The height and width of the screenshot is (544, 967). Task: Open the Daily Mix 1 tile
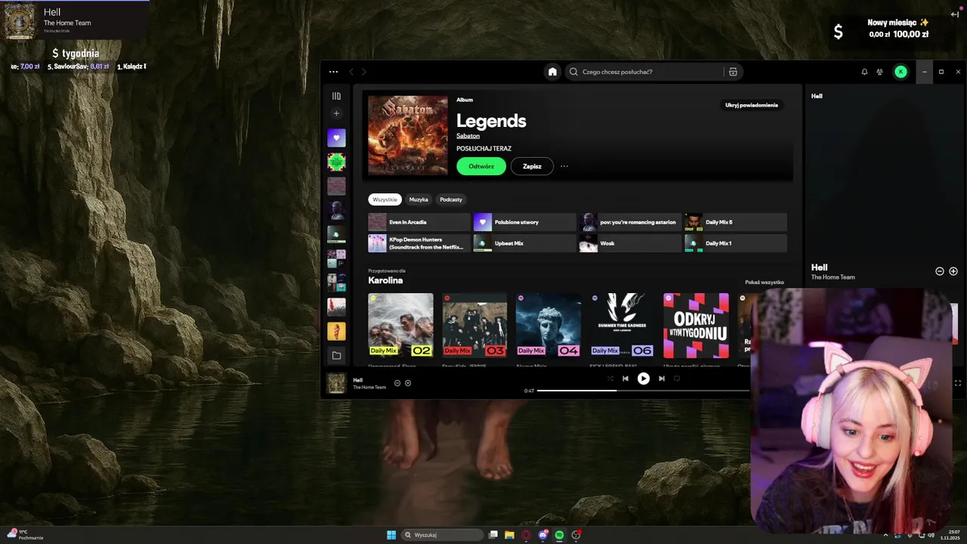[x=736, y=243]
